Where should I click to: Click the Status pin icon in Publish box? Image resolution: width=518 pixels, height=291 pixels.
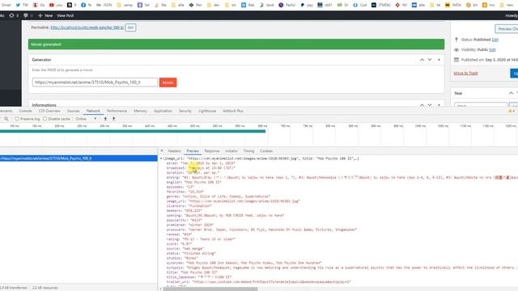pos(456,40)
